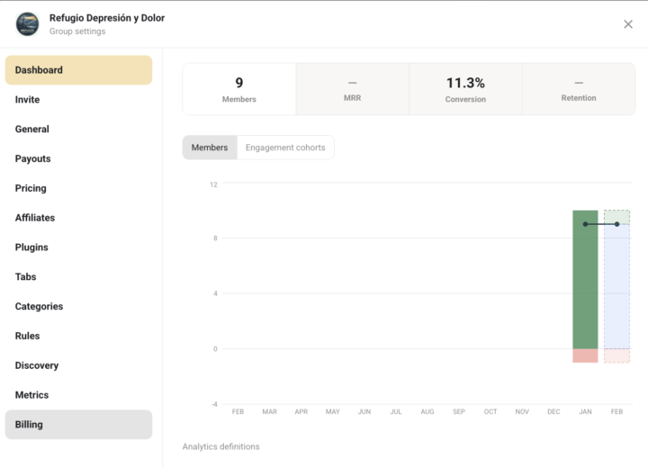This screenshot has width=648, height=468.
Task: Select the Members chart tab
Action: [x=210, y=148]
